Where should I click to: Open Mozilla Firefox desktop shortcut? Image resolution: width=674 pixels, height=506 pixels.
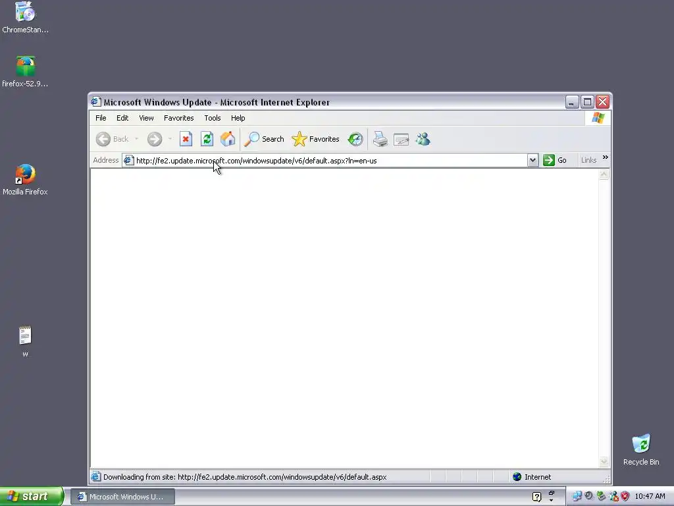tap(25, 179)
